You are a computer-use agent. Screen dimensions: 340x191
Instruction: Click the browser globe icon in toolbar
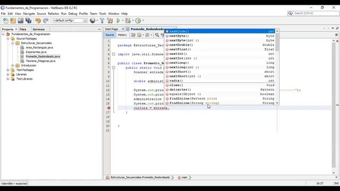[92, 20]
